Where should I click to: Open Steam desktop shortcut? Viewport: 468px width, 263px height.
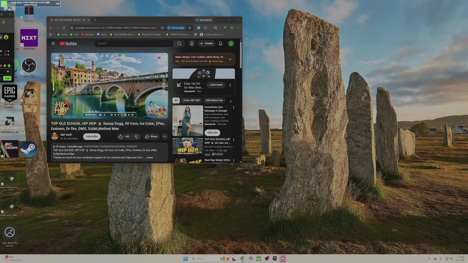coord(29,150)
